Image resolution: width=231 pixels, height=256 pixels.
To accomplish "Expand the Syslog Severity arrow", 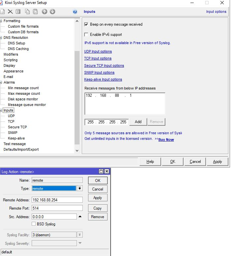I will [80, 243].
